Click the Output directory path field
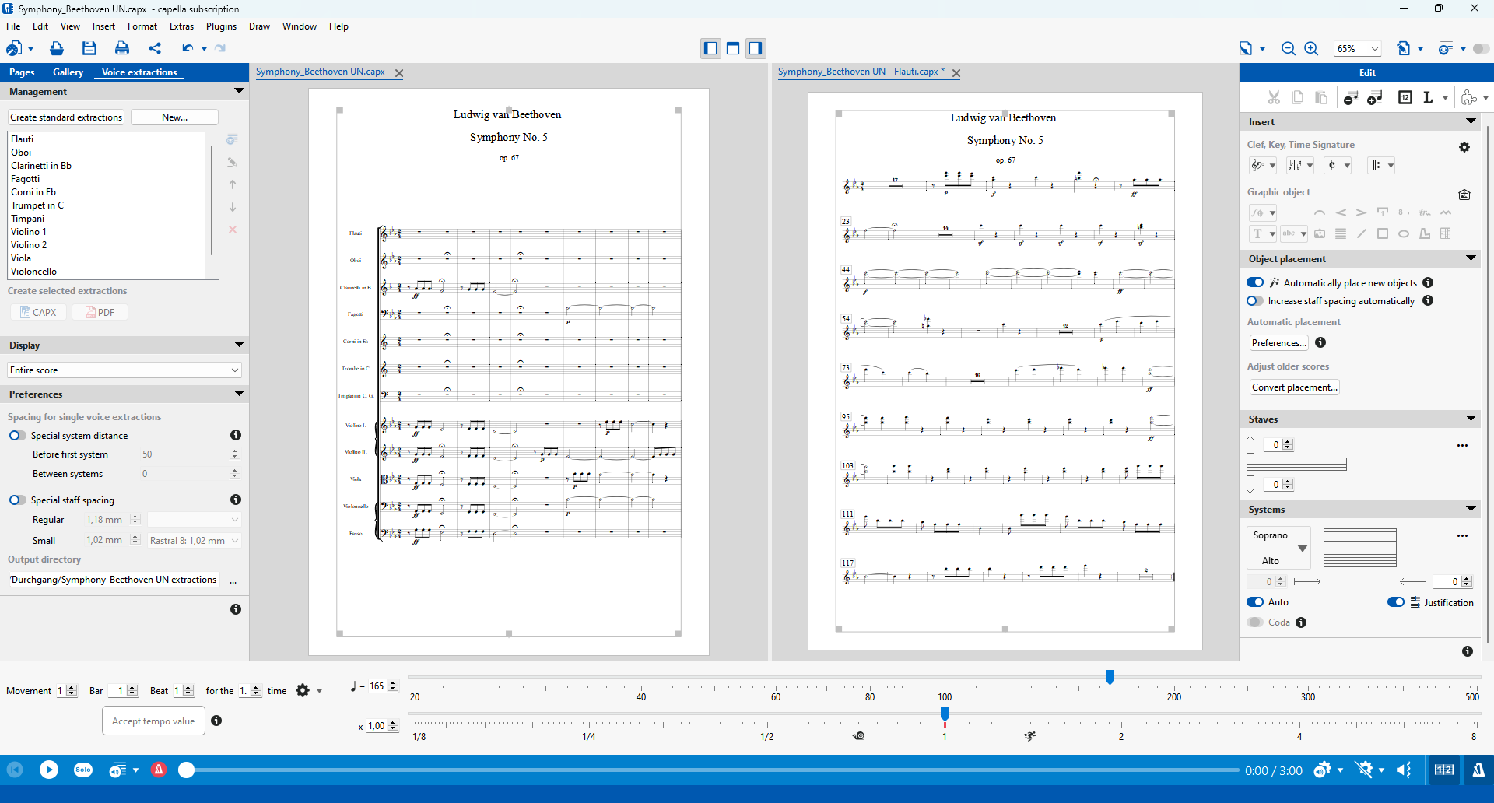The height and width of the screenshot is (803, 1494). click(x=114, y=580)
